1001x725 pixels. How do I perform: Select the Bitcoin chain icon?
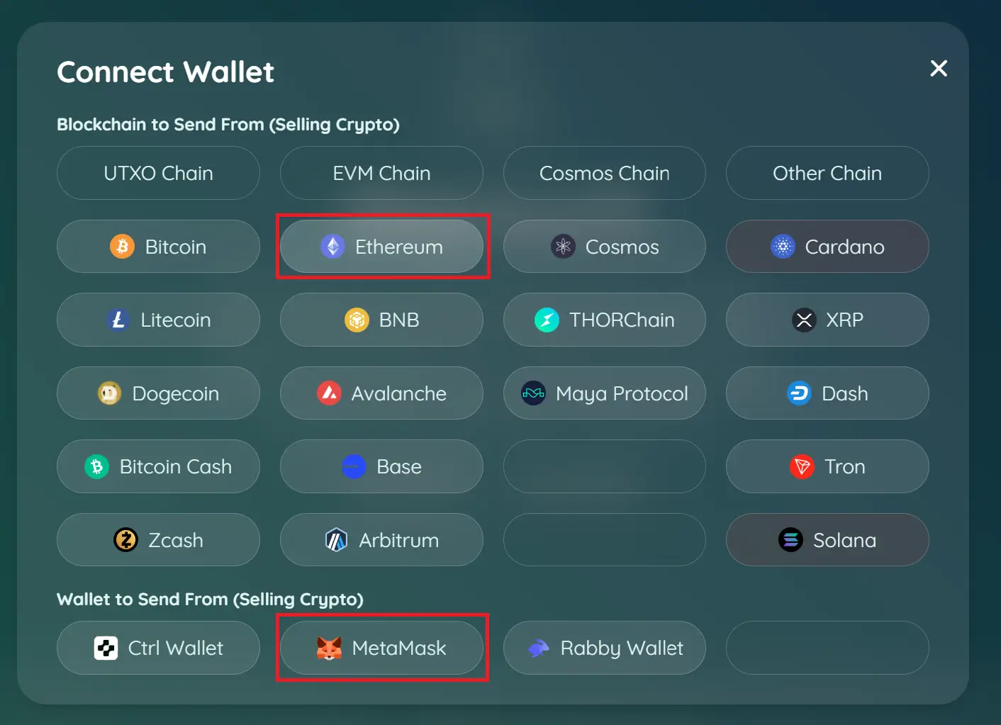(122, 247)
